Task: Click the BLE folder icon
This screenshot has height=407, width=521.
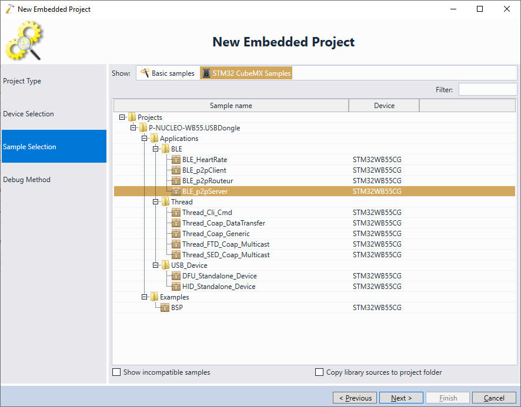Action: [165, 149]
